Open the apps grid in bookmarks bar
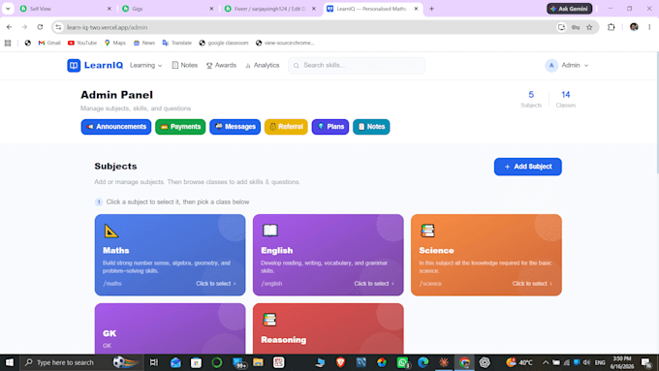 (8, 43)
